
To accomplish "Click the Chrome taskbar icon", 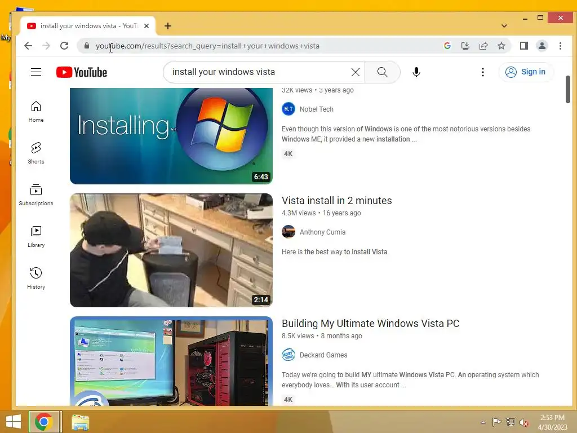I will tap(44, 422).
